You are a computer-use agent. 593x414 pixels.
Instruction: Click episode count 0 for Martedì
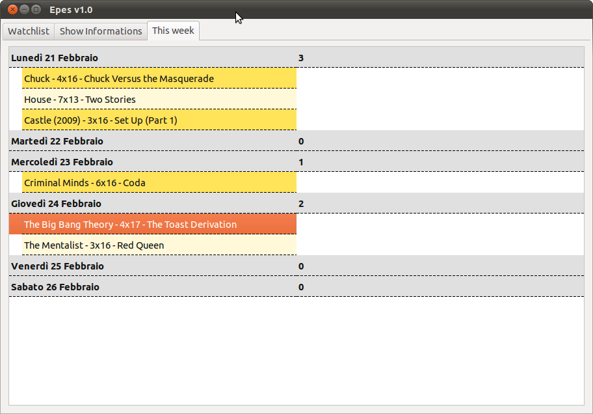pos(301,141)
